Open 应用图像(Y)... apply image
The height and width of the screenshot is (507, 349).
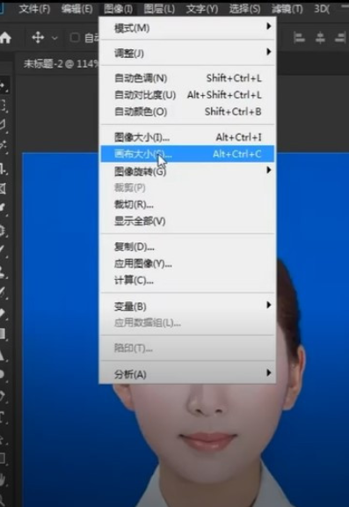[x=187, y=264]
